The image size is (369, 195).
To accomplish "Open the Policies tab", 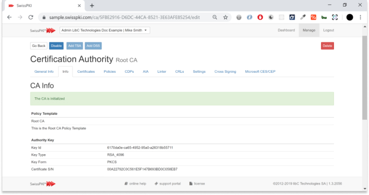I will [110, 71].
